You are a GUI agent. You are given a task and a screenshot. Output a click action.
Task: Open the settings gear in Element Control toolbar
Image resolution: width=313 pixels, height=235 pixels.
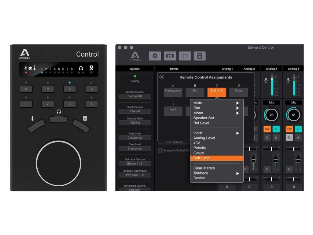click(155, 56)
